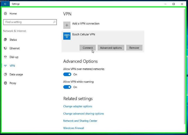Select the Status globe icon
Viewport: 188px width, 135px height.
[x=5, y=40]
